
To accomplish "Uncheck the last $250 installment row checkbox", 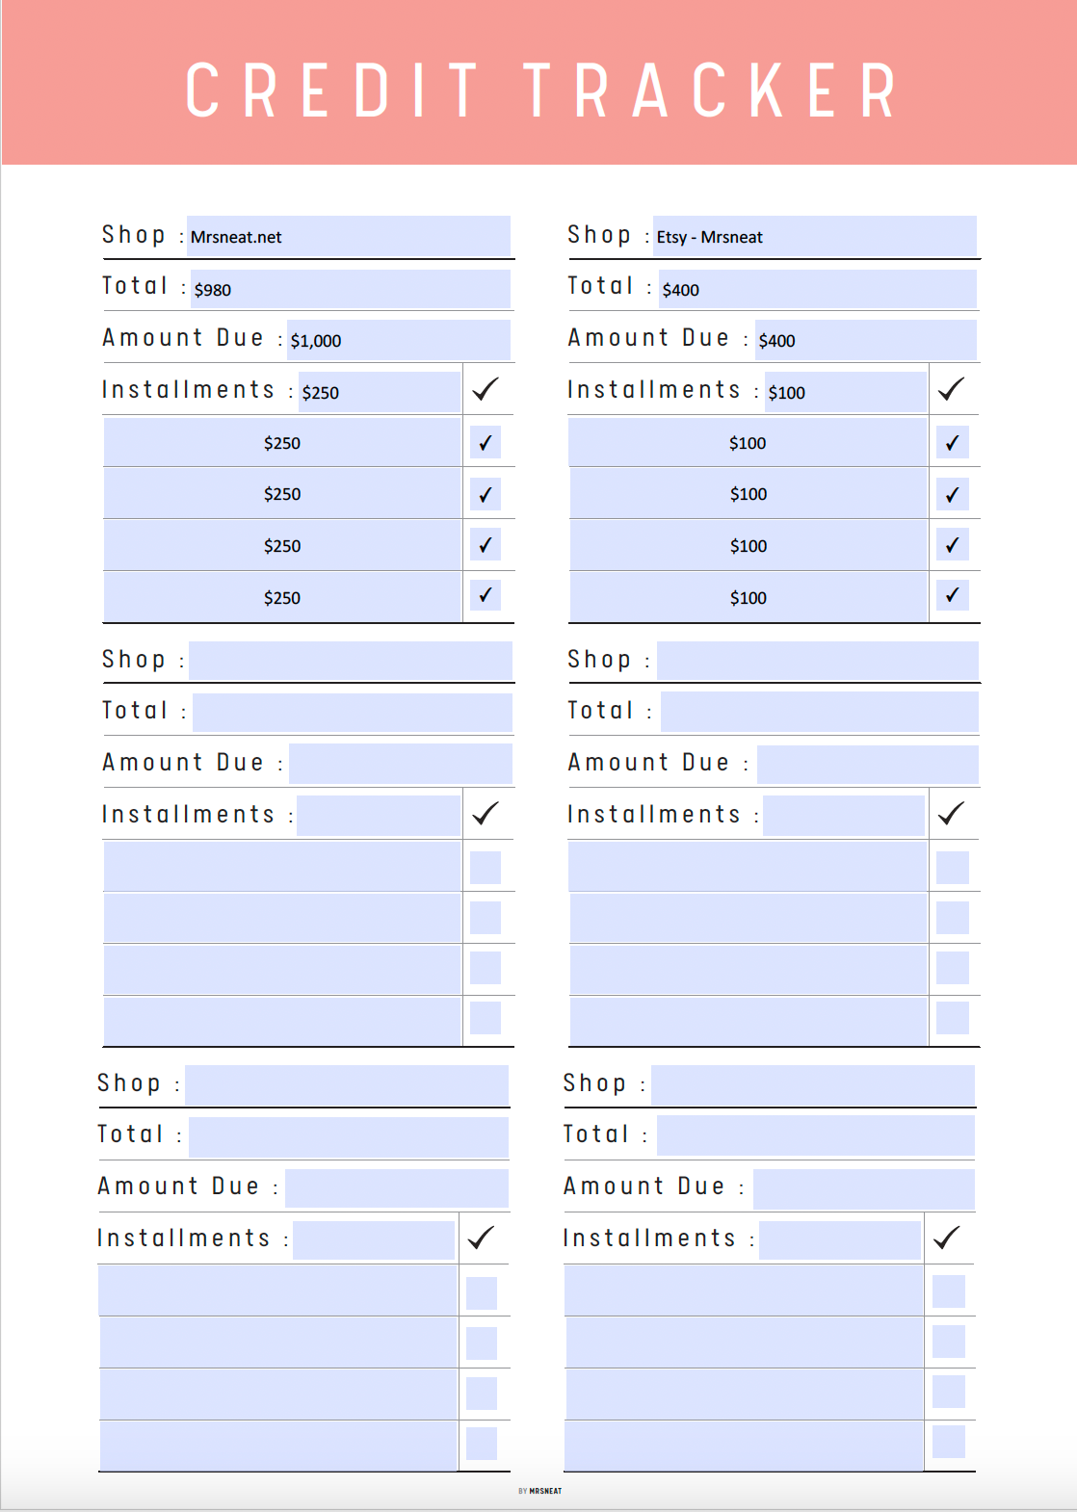I will pos(486,595).
